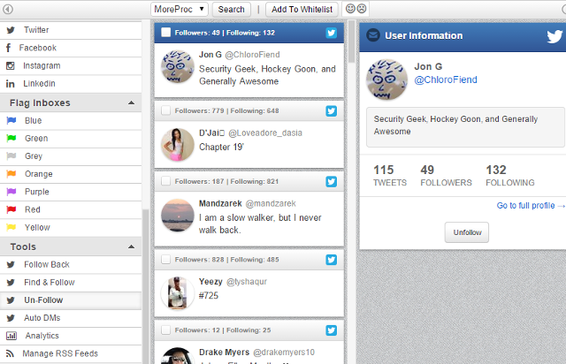Image resolution: width=566 pixels, height=364 pixels.
Task: Open the MoreProc account dropdown
Action: (180, 9)
